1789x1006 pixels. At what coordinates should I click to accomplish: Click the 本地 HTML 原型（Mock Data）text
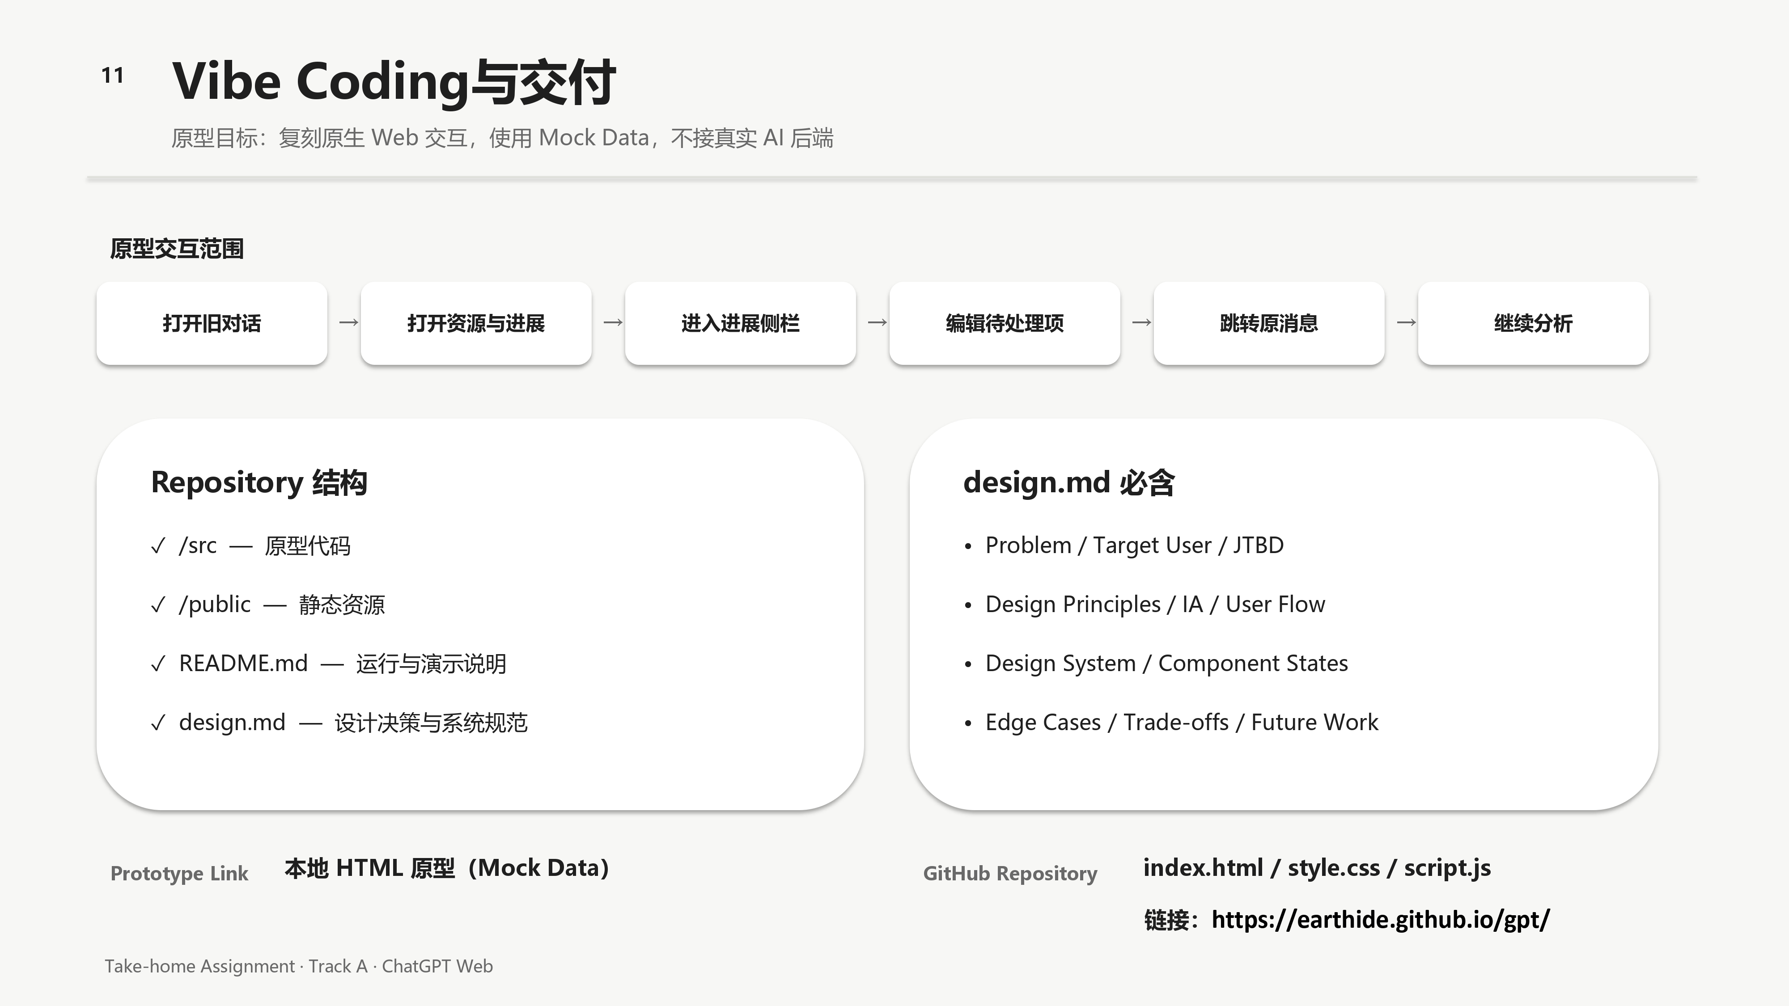coord(446,868)
